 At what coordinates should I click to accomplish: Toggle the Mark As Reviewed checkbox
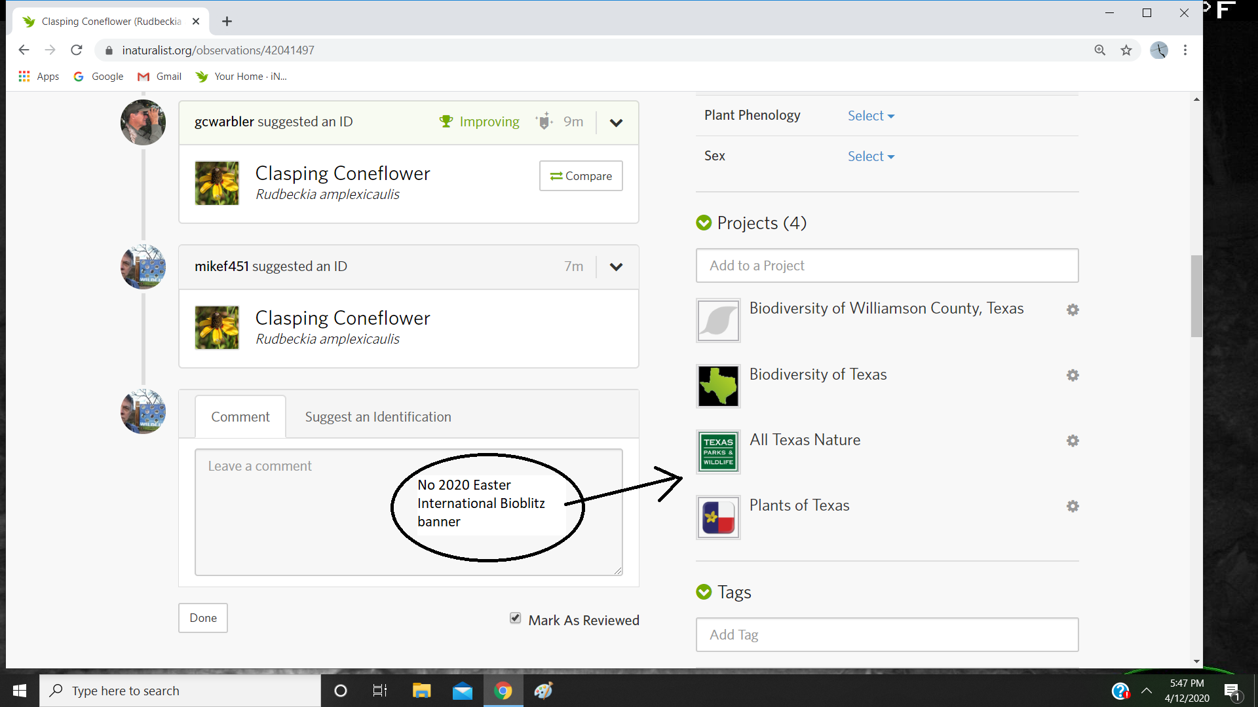click(516, 618)
